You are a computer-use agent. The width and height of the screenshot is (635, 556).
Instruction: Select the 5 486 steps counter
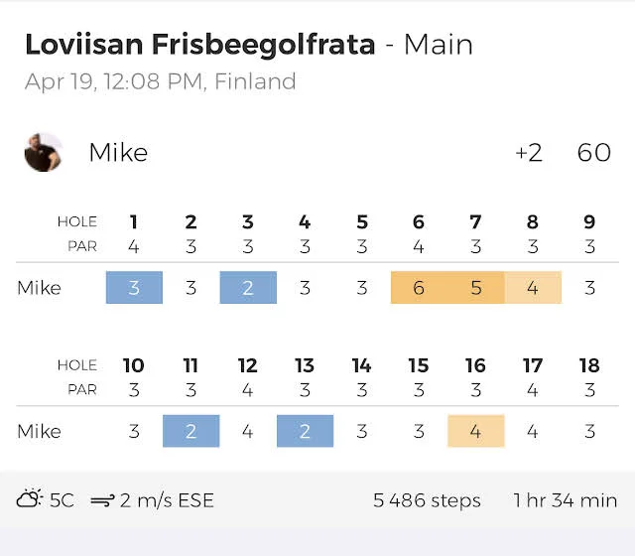coord(427,500)
